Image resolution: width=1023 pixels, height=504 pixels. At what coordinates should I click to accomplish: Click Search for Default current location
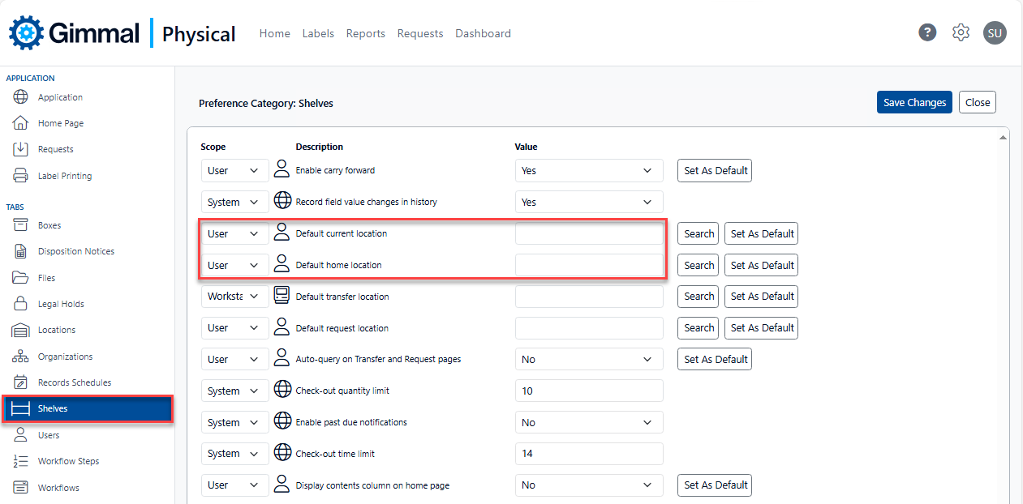pos(698,234)
